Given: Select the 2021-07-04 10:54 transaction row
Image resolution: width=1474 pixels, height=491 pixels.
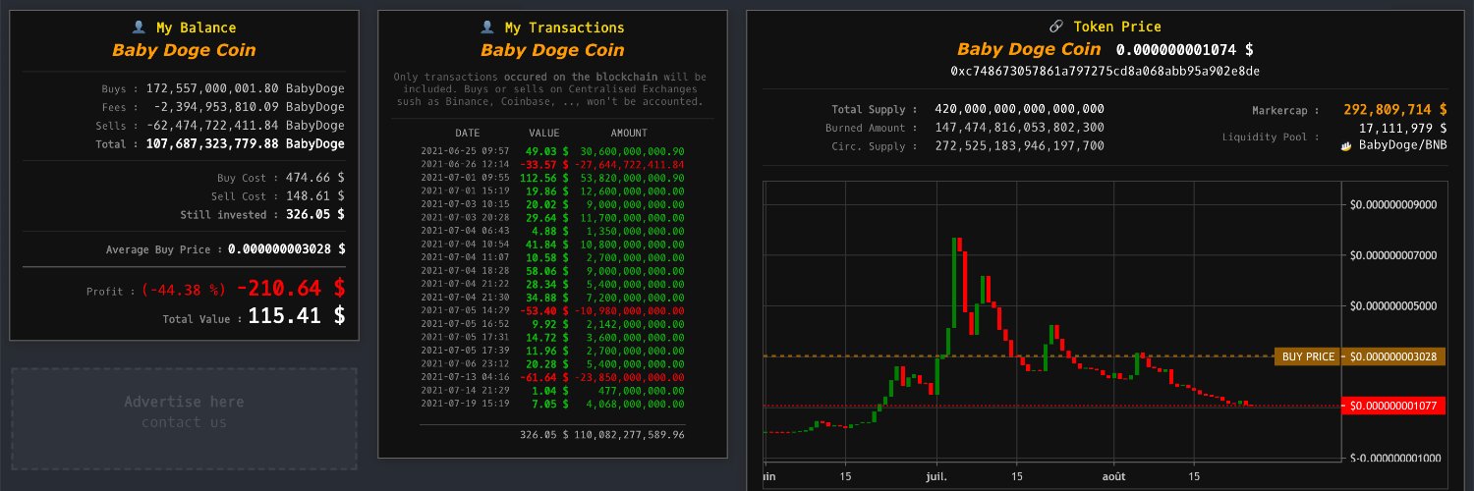Looking at the screenshot, I should point(552,244).
